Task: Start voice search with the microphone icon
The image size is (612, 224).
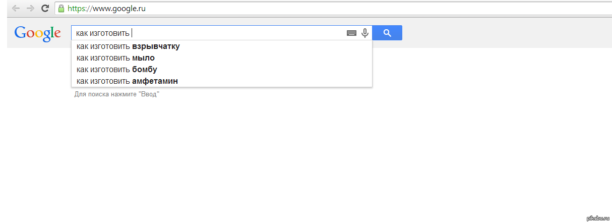Action: point(364,33)
